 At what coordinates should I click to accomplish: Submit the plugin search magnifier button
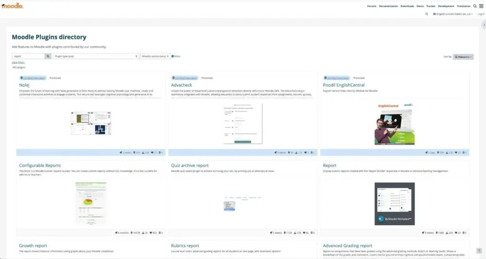pyautogui.click(x=48, y=56)
